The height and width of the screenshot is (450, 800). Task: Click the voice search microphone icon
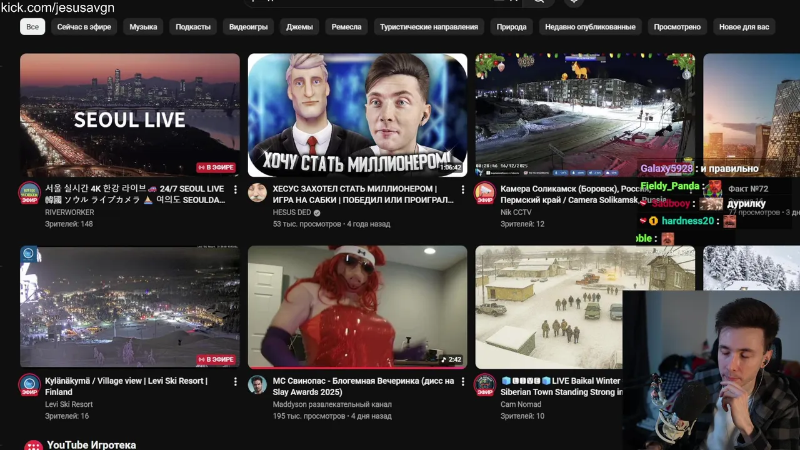click(x=574, y=2)
